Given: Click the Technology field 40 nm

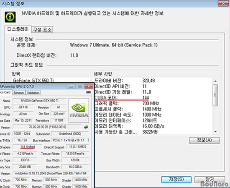Looking at the screenshot, I should [x=23, y=114].
